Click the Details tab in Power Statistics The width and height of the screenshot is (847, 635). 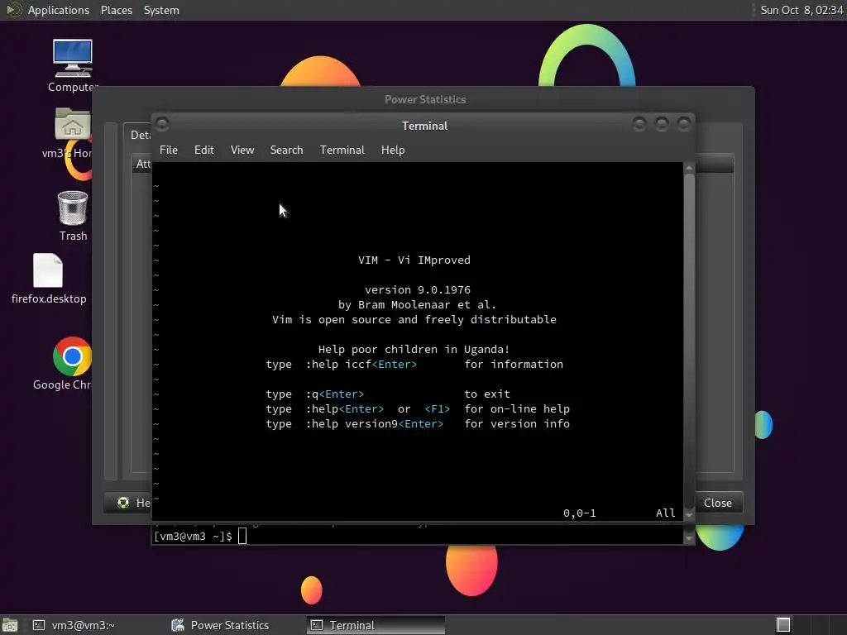(x=139, y=135)
